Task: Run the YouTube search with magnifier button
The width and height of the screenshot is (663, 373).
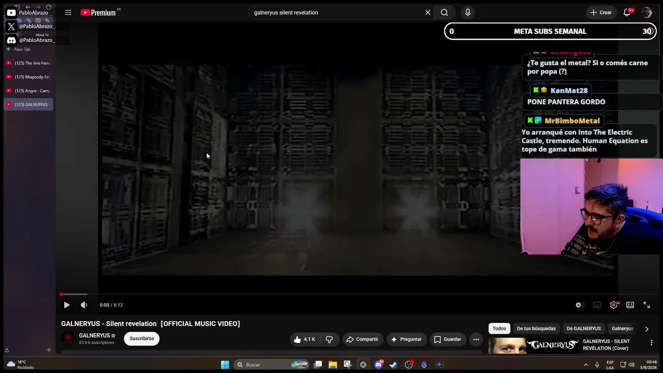Action: 444,12
